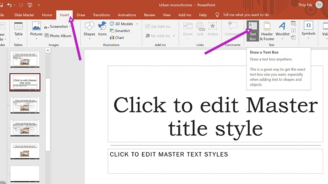
Task: Open the Undo history dropdown arrow
Action: coord(14,5)
